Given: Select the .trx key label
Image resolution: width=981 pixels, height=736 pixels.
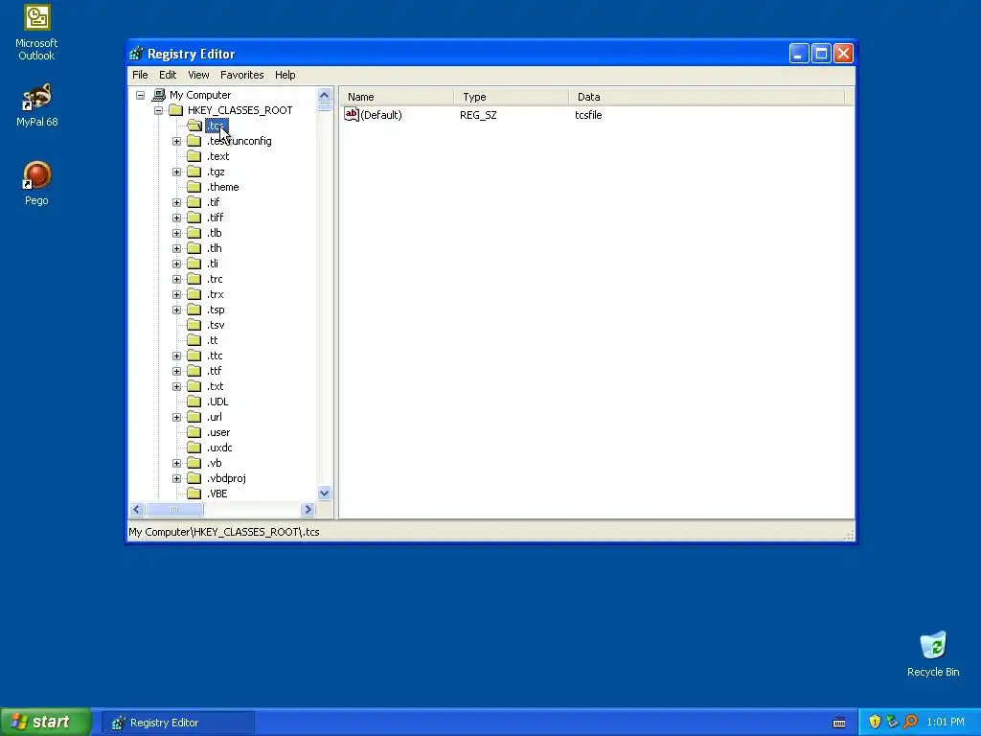Looking at the screenshot, I should click(x=216, y=294).
